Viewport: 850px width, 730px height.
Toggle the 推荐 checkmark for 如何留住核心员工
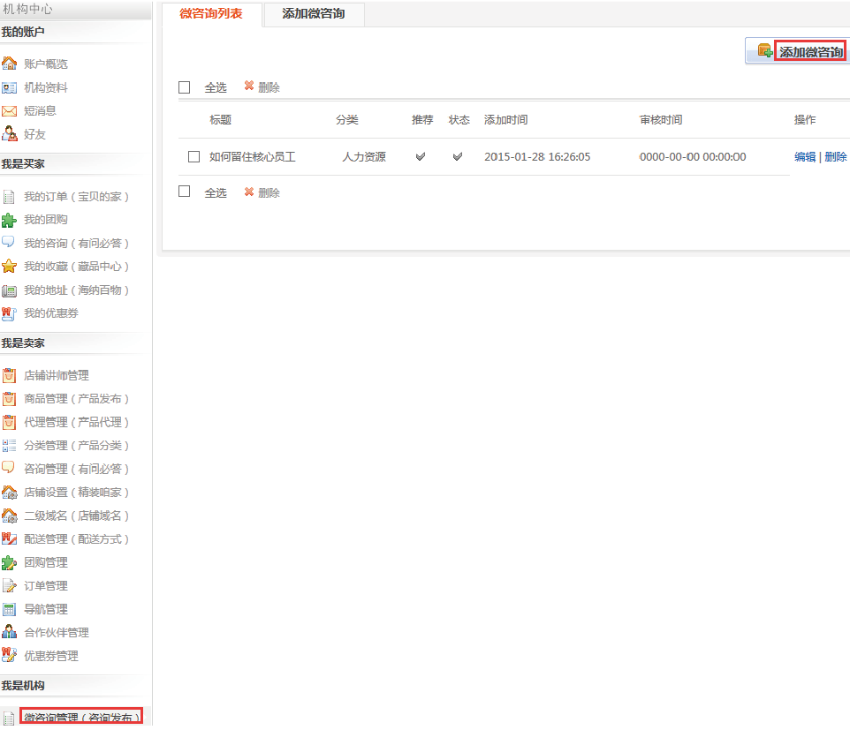[421, 157]
